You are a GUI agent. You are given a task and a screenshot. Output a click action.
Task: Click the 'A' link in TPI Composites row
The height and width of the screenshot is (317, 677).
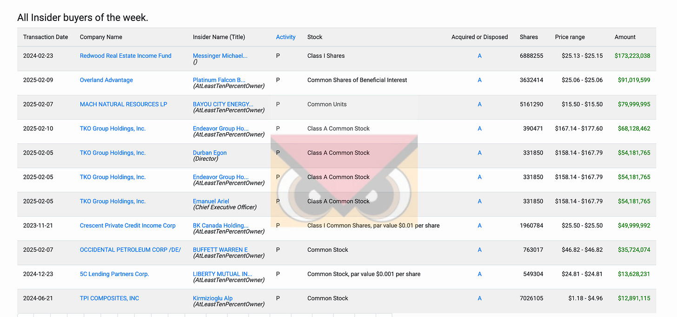pyautogui.click(x=479, y=297)
